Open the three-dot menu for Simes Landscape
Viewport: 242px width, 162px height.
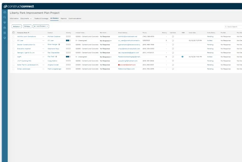click(43, 69)
